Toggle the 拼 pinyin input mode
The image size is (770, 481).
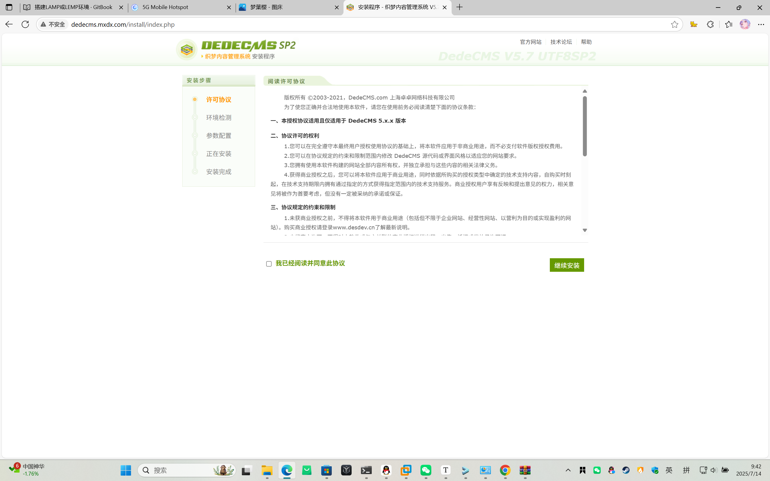[686, 470]
